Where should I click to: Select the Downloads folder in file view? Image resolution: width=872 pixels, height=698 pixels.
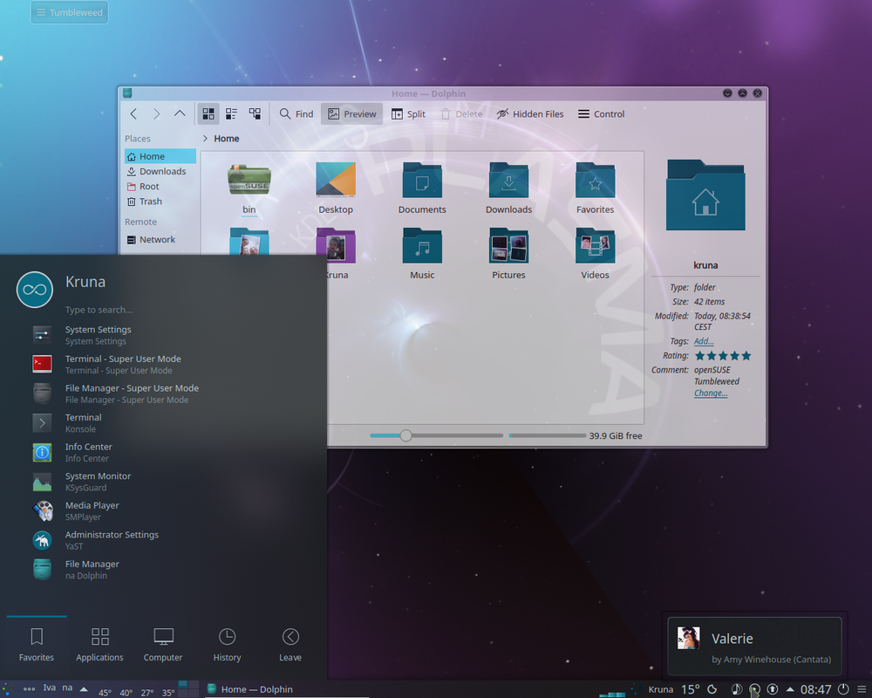(509, 181)
